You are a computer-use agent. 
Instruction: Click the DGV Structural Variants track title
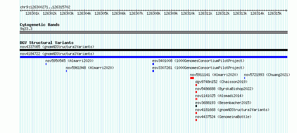47,43
